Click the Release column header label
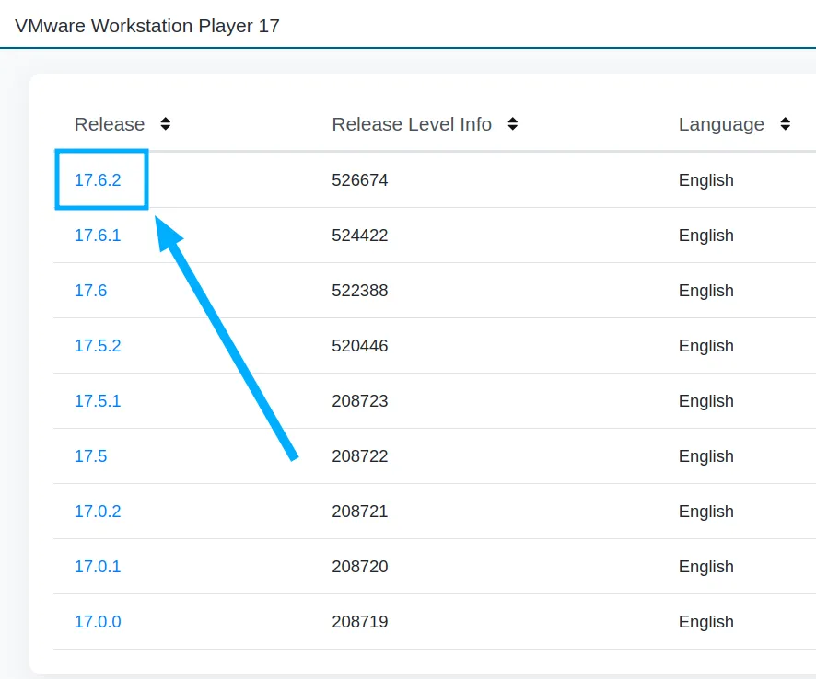816x679 pixels. [x=110, y=124]
